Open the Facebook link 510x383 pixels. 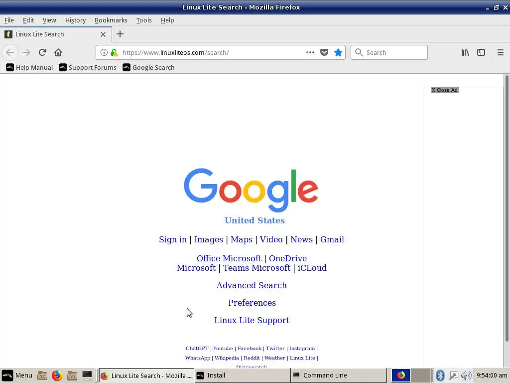point(250,349)
